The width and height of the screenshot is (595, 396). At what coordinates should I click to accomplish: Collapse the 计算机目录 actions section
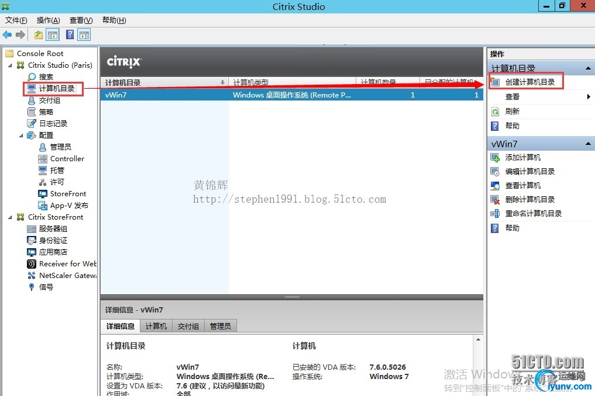tap(588, 68)
